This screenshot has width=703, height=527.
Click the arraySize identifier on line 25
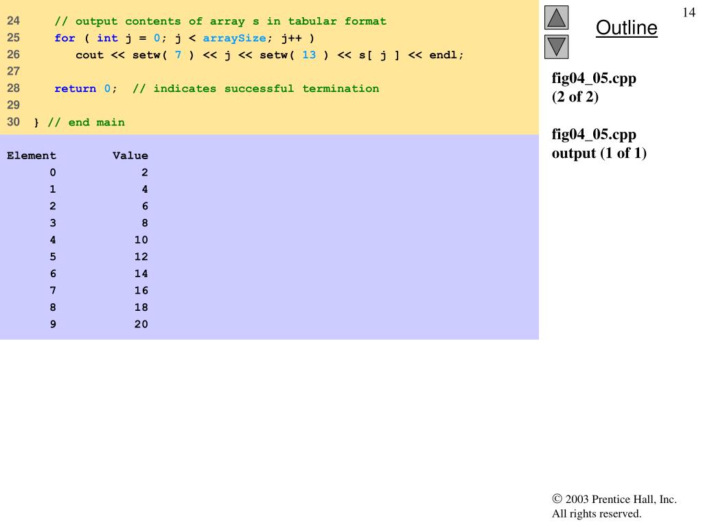pos(235,38)
